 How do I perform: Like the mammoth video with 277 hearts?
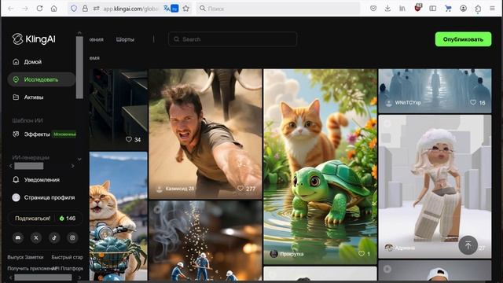pos(240,189)
